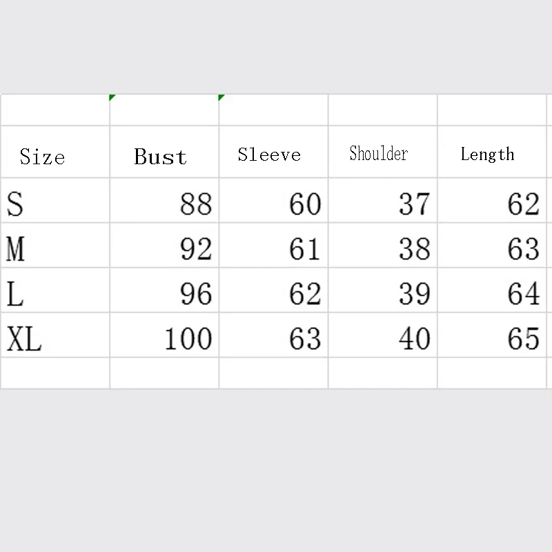Select the Length header cell
552x552 pixels.
click(492, 152)
